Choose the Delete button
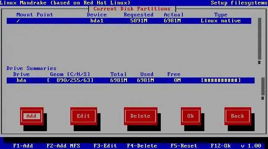This screenshot has width=268, height=149. (x=140, y=116)
